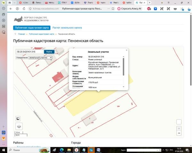This screenshot has height=153, width=192.
Task: Switch to the 'торги' browser tab
Action: 101,3
